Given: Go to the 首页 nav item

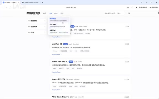Looking at the screenshot, I should 45,13.
